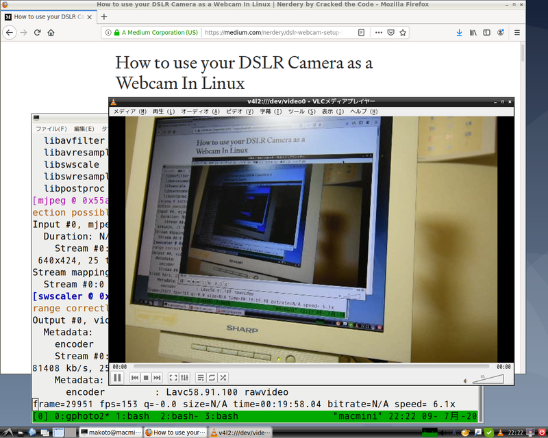Image resolution: width=548 pixels, height=438 pixels.
Task: Open VLC 表示 (I) menu
Action: point(332,112)
